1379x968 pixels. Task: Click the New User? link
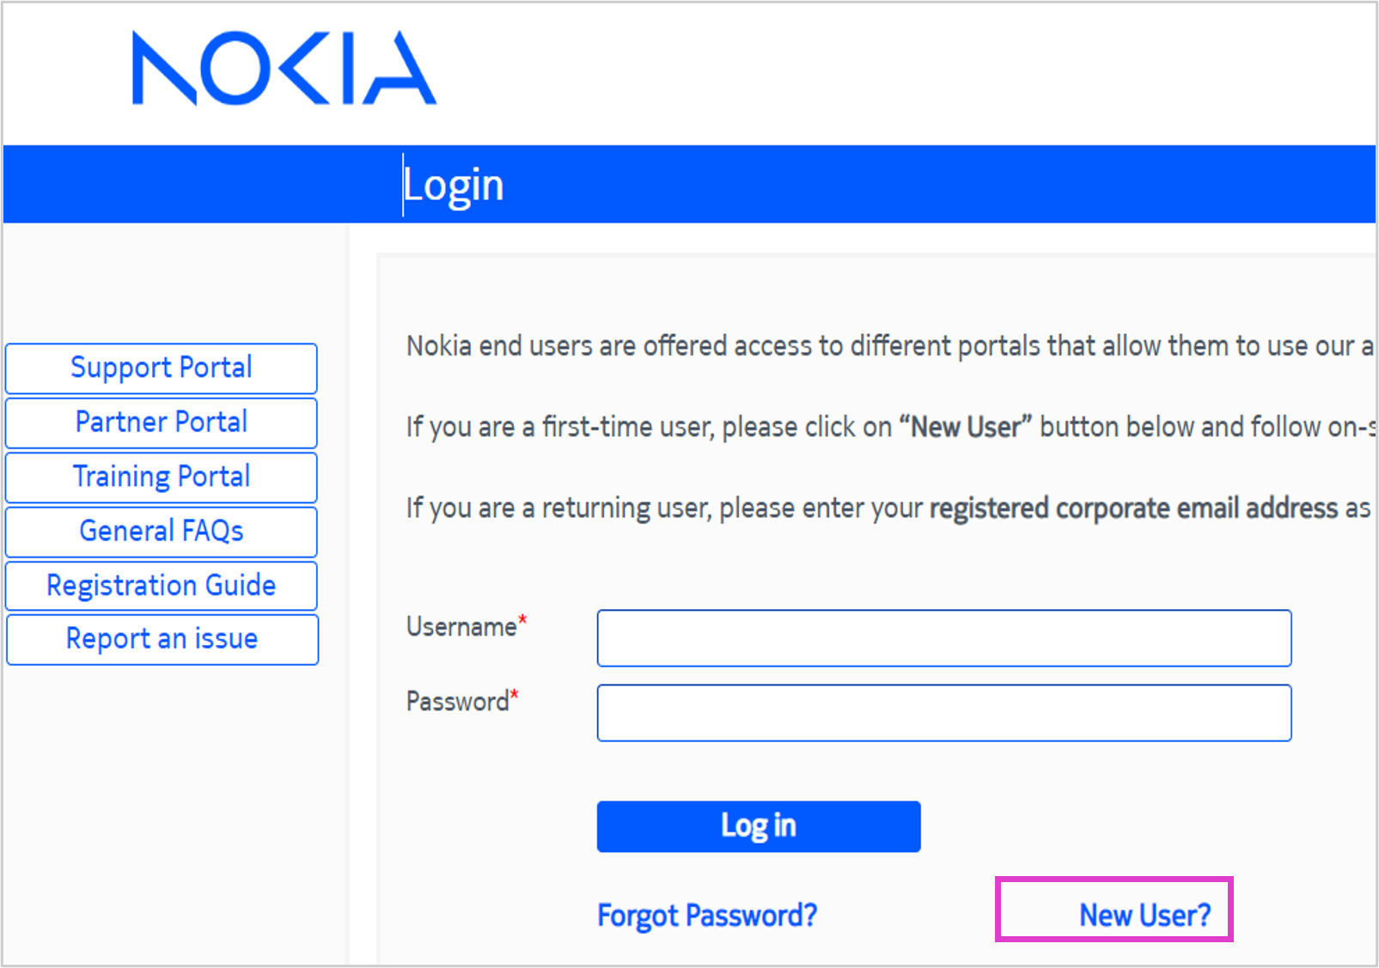[x=1144, y=916]
